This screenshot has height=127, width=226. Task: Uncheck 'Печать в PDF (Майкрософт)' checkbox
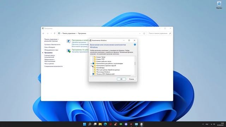click(93, 74)
